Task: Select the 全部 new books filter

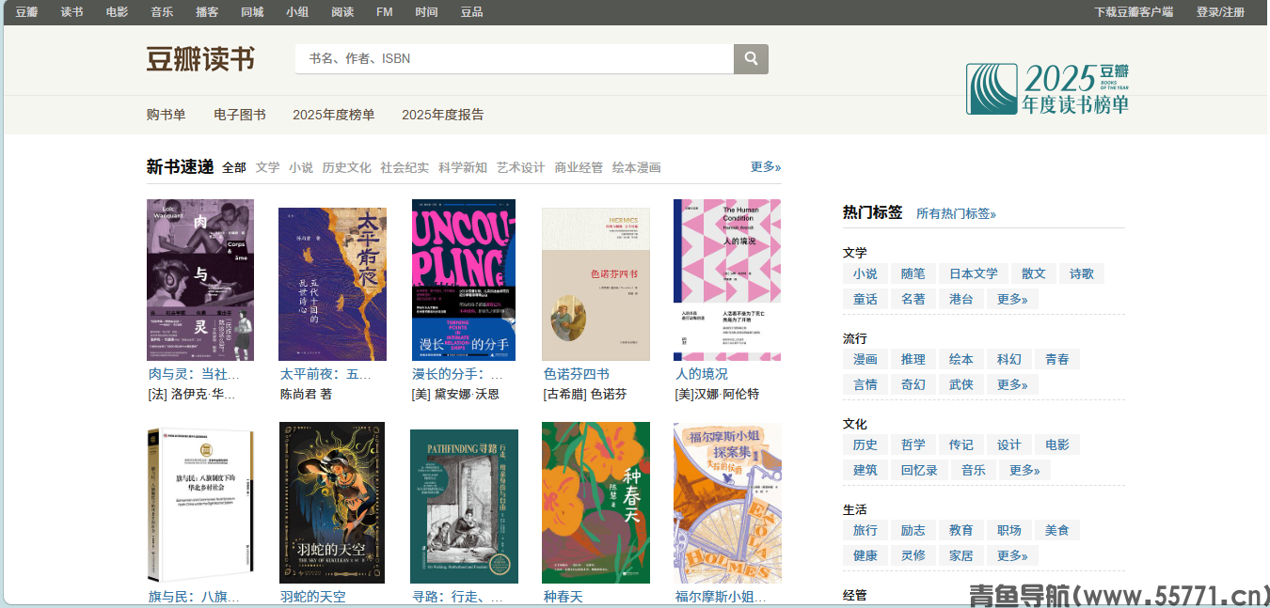Action: (x=234, y=167)
